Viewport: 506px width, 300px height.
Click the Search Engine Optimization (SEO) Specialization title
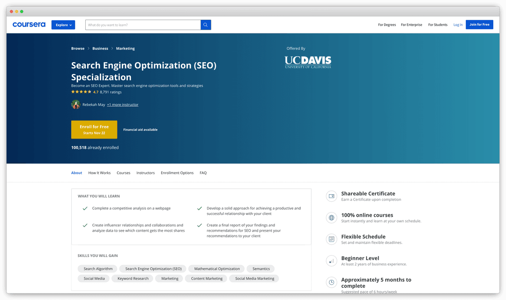[x=144, y=71]
